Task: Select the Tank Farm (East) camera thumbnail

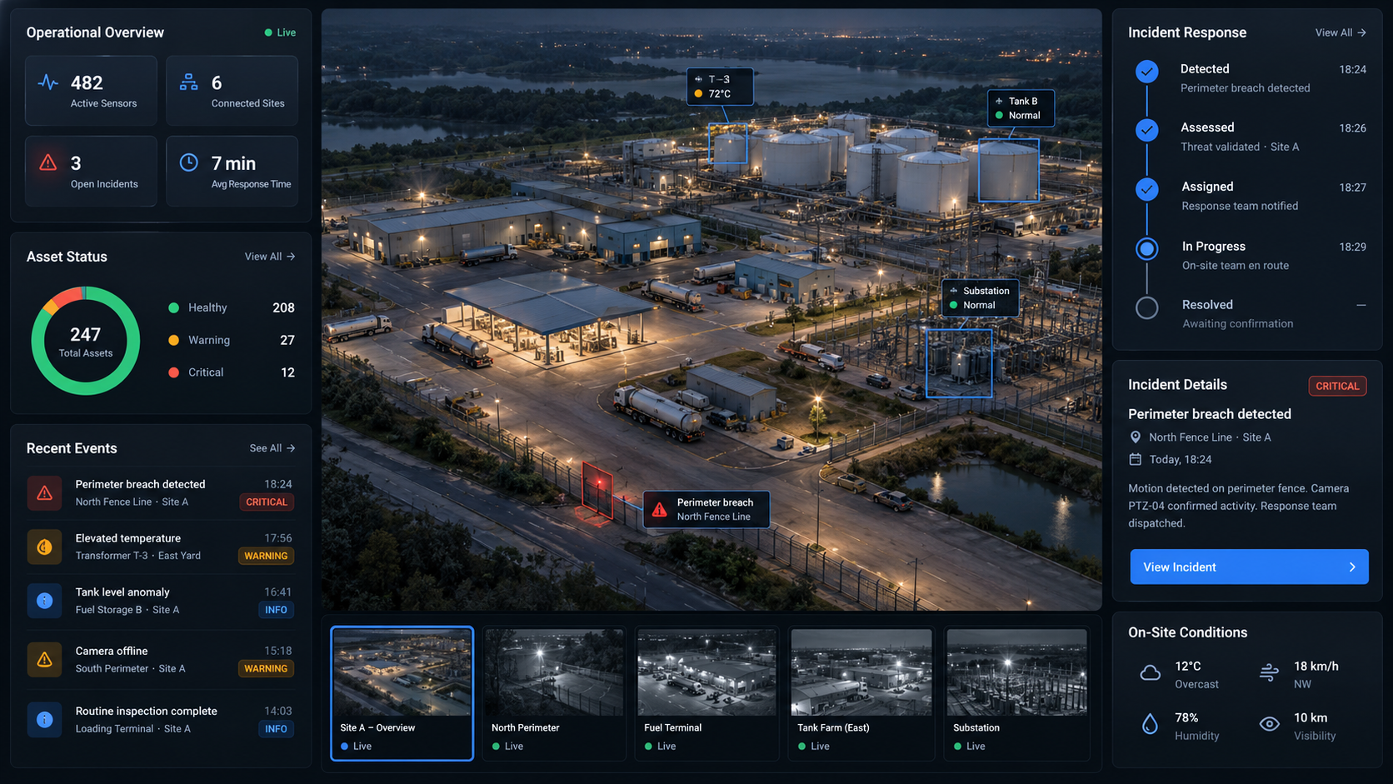Action: point(861,693)
